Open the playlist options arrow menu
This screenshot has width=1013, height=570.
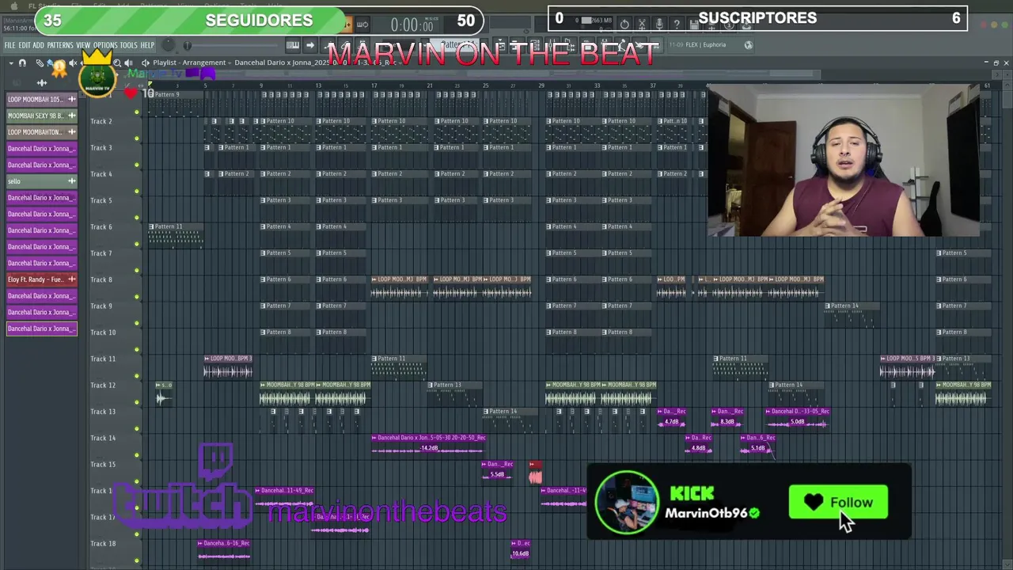(11, 63)
